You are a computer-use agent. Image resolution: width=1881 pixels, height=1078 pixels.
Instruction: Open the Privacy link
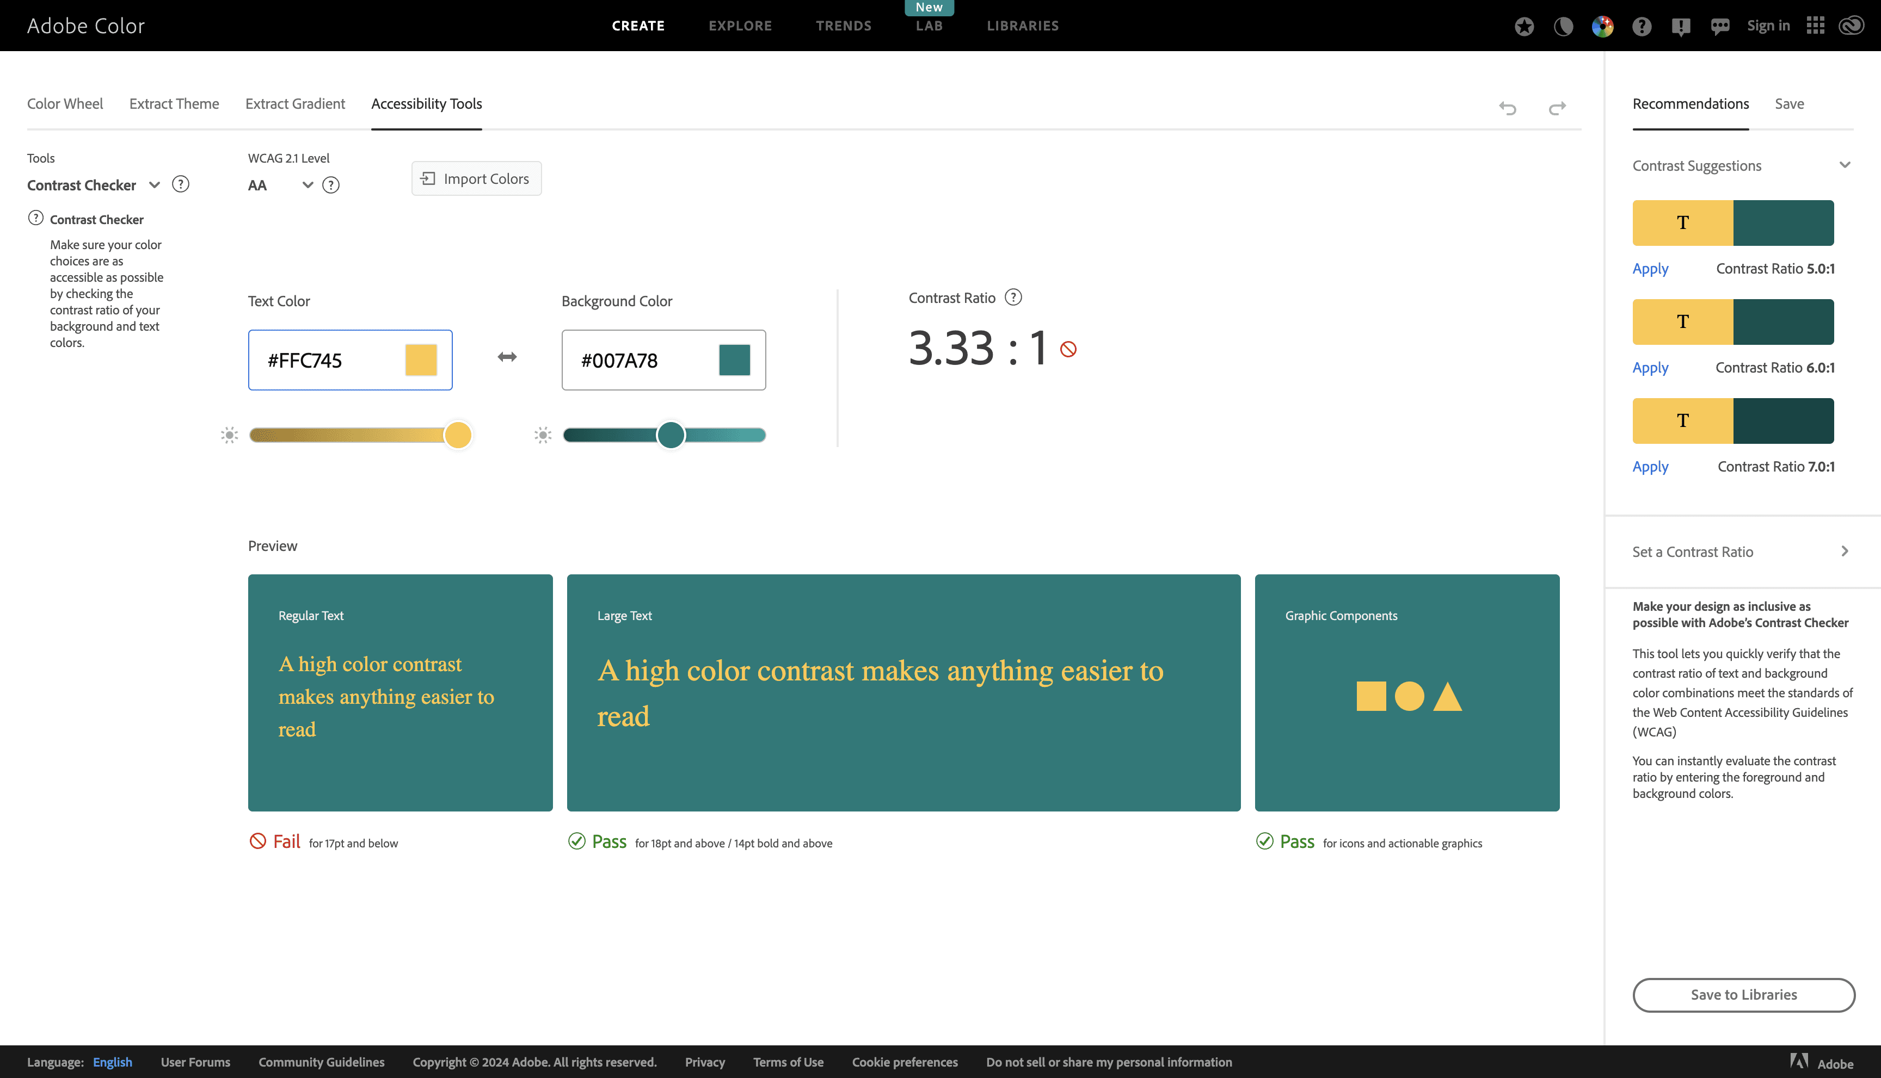pos(704,1062)
